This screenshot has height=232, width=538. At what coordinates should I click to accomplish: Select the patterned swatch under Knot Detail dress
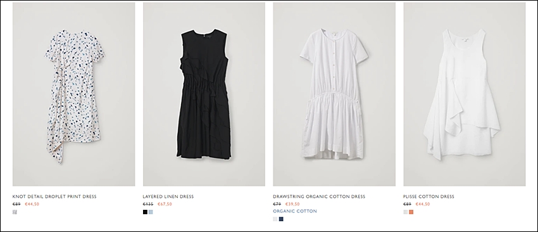click(x=15, y=212)
